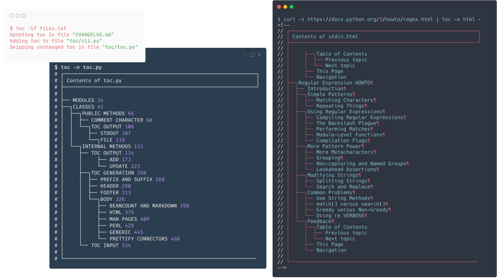Select the MAN PAGES 409 entry
This screenshot has height=279, width=497.
[x=129, y=219]
